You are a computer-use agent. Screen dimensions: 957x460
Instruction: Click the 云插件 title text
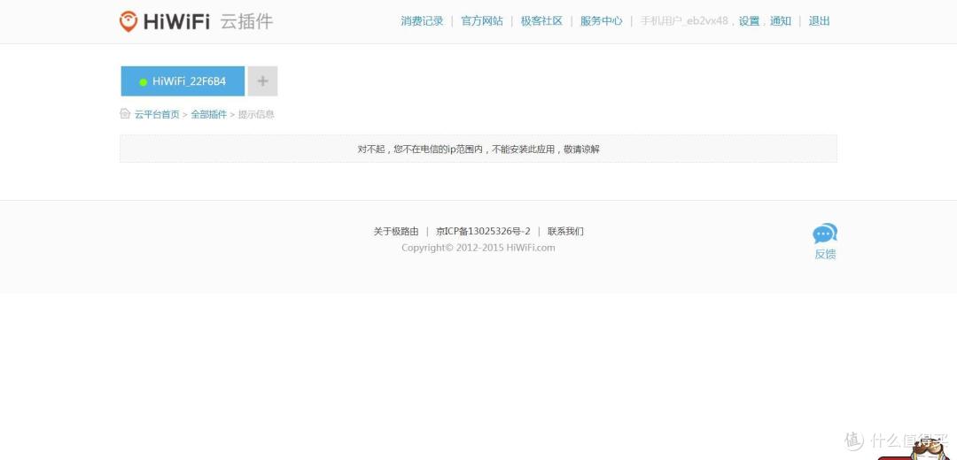pos(246,21)
